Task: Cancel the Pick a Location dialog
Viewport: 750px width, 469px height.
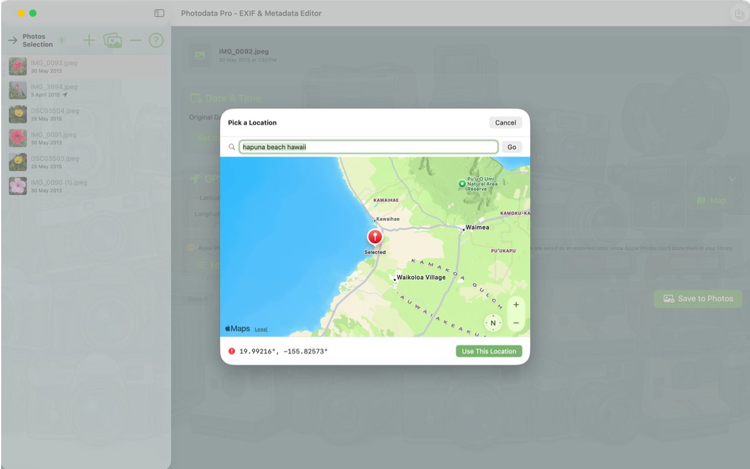Action: click(506, 123)
